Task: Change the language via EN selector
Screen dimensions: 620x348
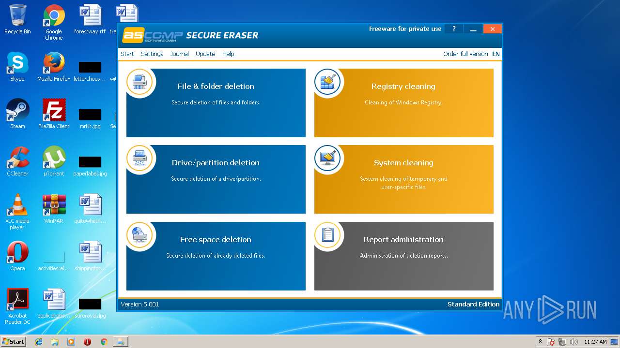Action: point(496,54)
